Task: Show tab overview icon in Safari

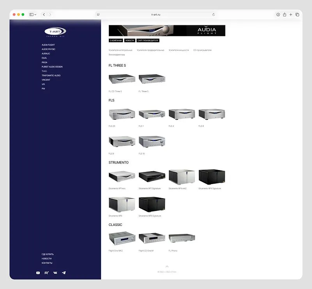Action: (x=297, y=14)
